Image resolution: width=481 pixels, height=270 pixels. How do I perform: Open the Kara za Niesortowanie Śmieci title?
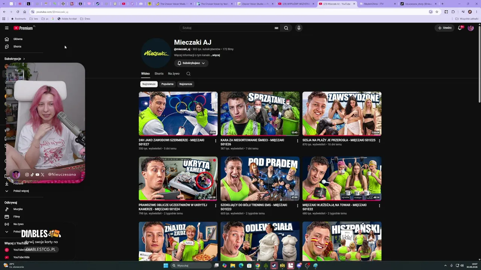pyautogui.click(x=252, y=142)
